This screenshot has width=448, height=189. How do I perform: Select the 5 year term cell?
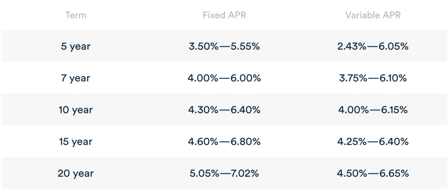[76, 46]
